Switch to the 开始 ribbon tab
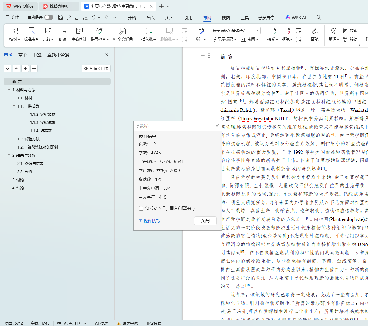Image resolution: width=368 pixels, height=326 pixels. pyautogui.click(x=132, y=18)
